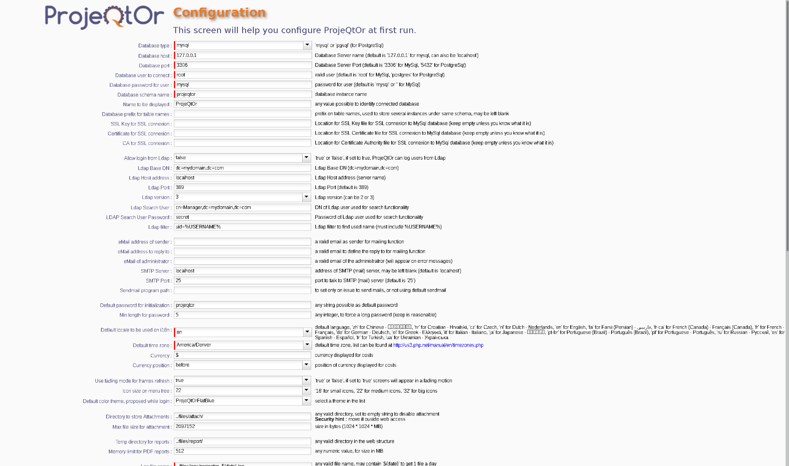The height and width of the screenshot is (466, 789).
Task: Click the Memory limit for PDF reports field
Action: 243,451
